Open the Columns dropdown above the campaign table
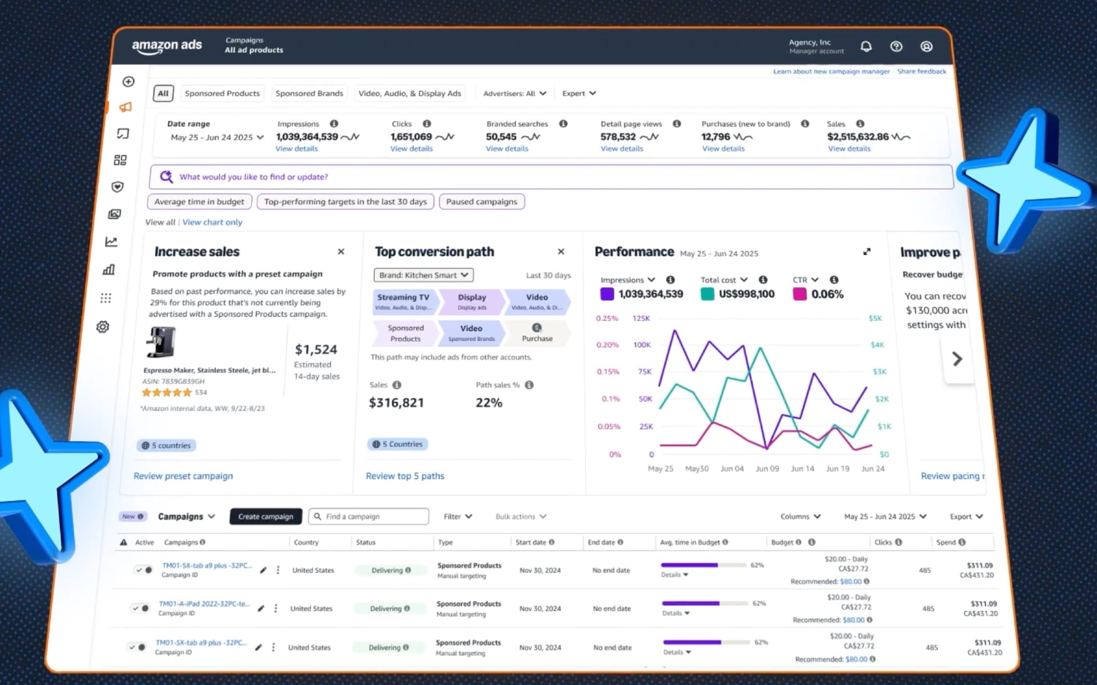This screenshot has height=685, width=1097. click(x=799, y=516)
